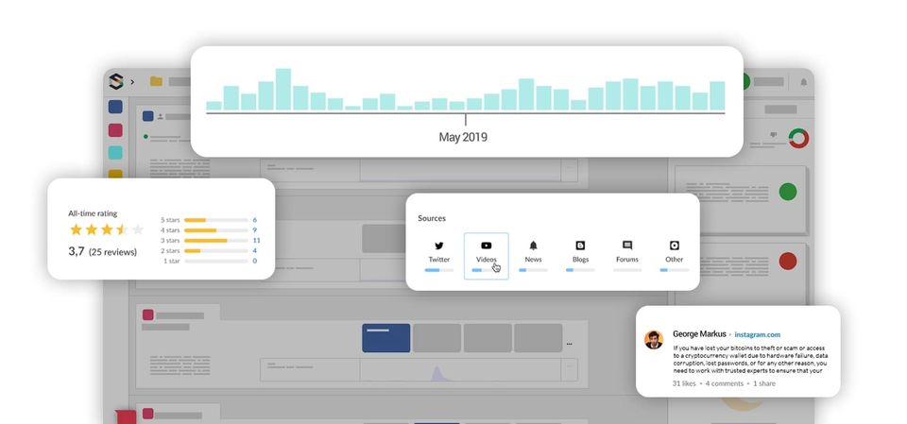The width and height of the screenshot is (907, 424).
Task: Select the highlighted blue tile in the row
Action: click(385, 338)
